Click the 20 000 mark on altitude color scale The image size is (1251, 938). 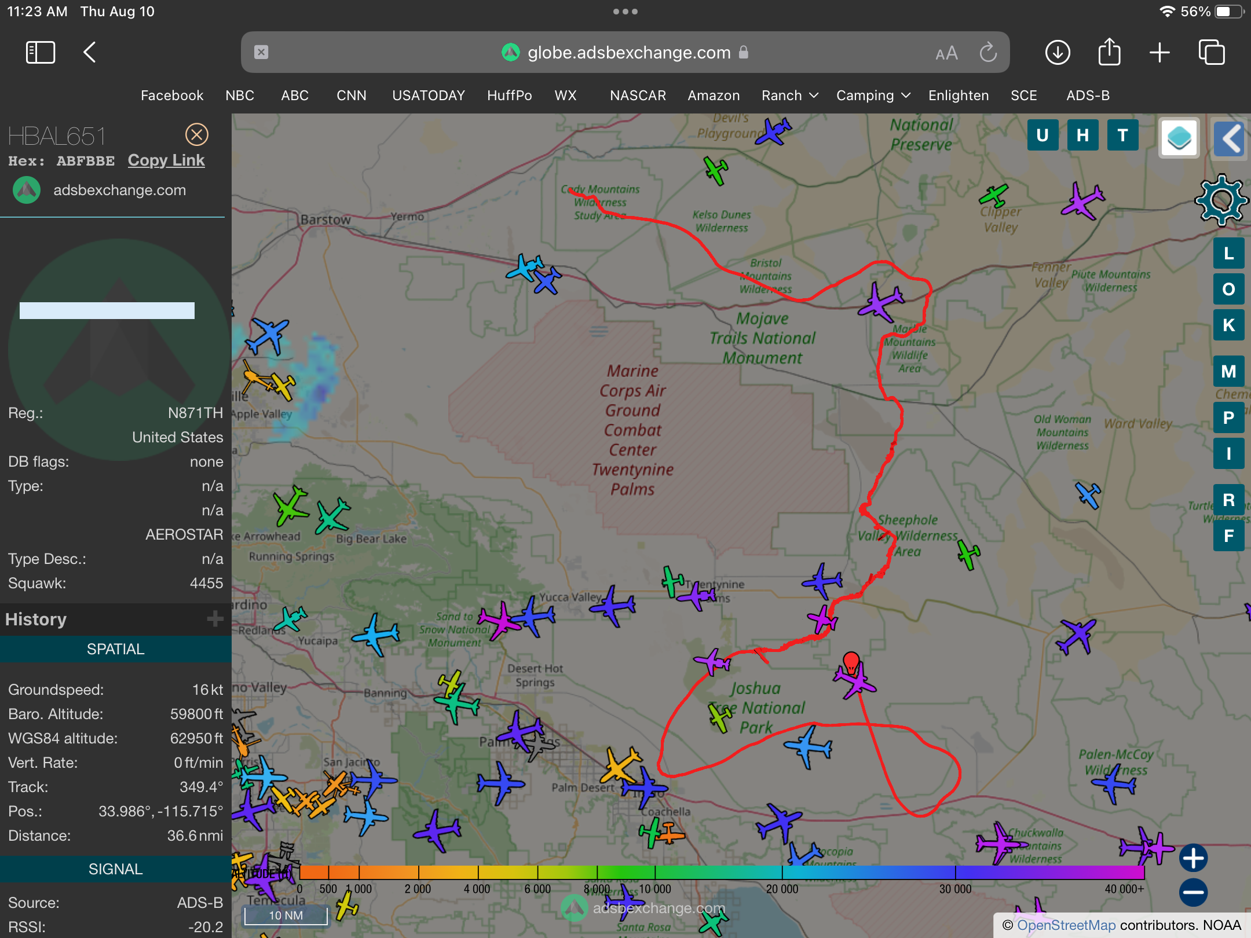[782, 889]
